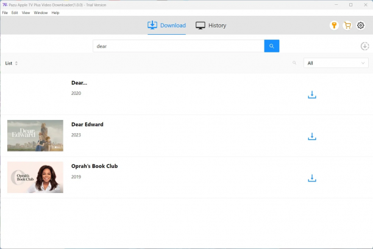Open the settings gear icon
Image resolution: width=373 pixels, height=249 pixels.
tap(360, 25)
